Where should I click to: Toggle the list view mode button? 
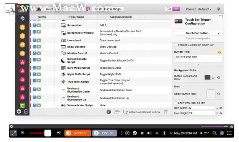tap(176, 9)
